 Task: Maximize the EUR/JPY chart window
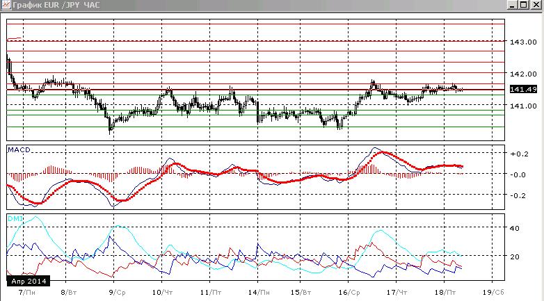[x=524, y=4]
